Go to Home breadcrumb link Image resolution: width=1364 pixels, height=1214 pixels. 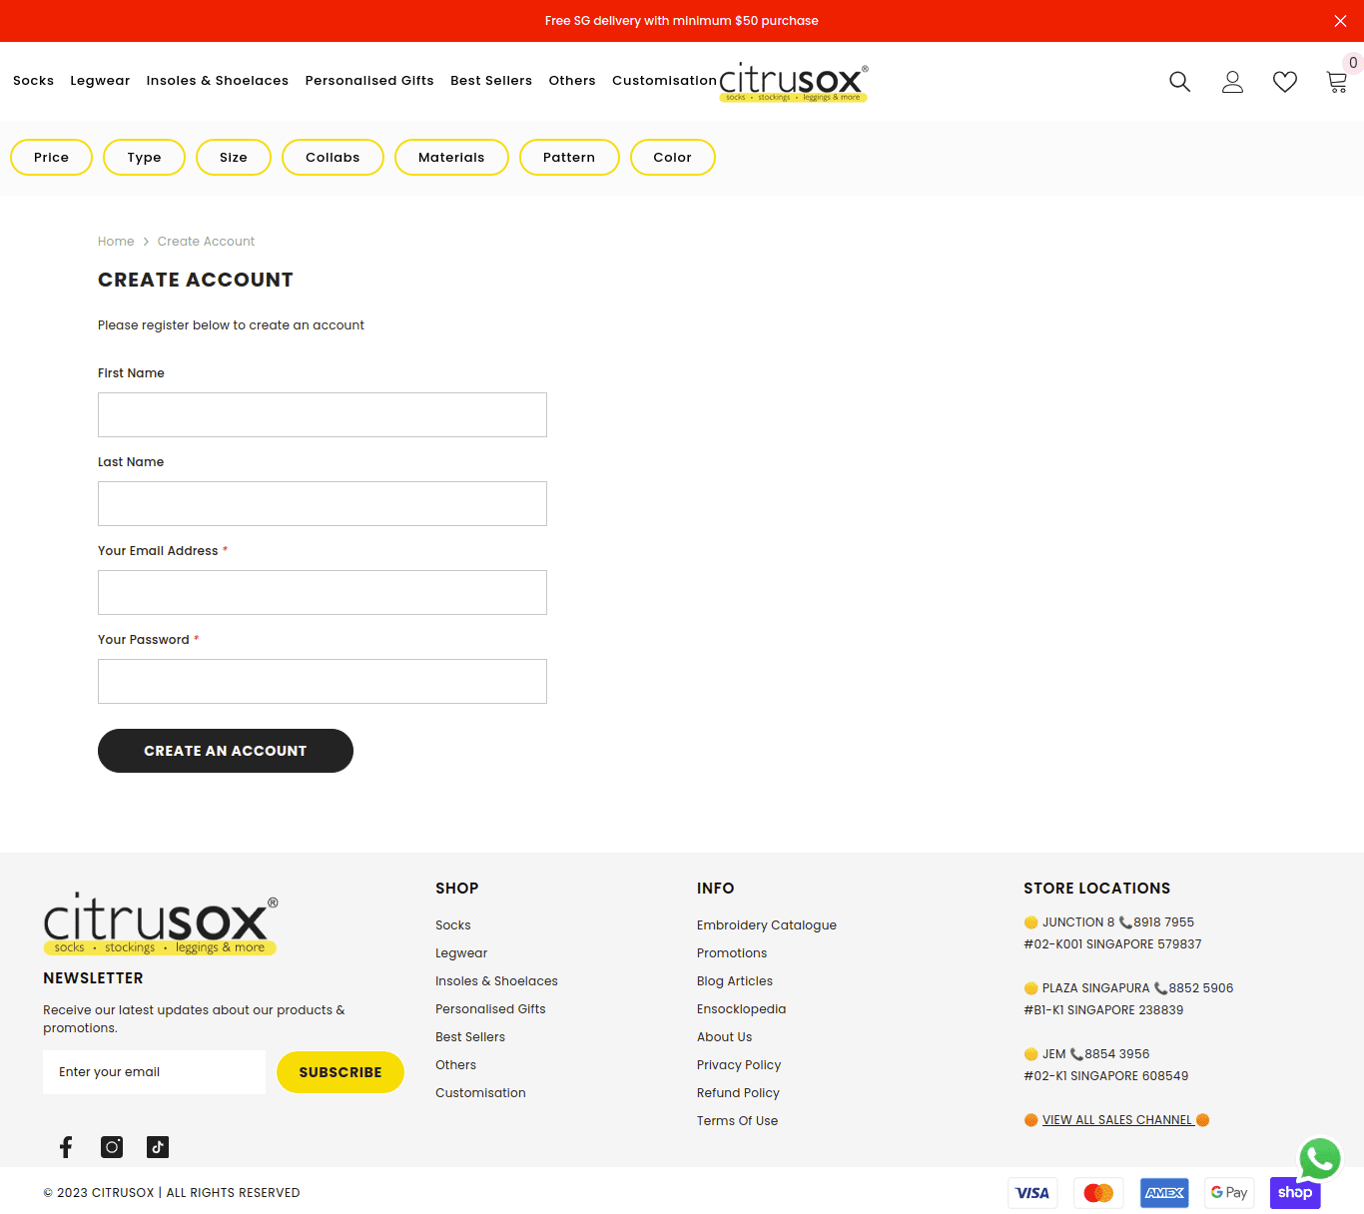(x=116, y=242)
